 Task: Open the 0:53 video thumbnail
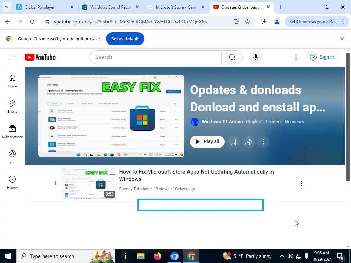(x=89, y=184)
